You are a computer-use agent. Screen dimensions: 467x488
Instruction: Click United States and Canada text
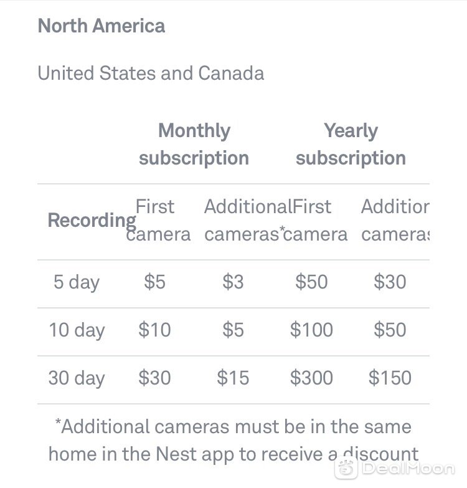151,73
